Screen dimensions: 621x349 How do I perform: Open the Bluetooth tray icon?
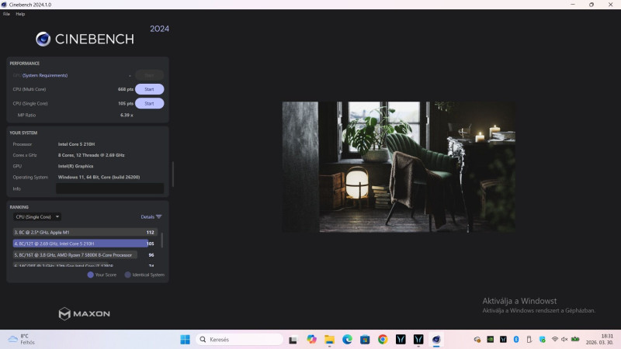click(x=516, y=339)
